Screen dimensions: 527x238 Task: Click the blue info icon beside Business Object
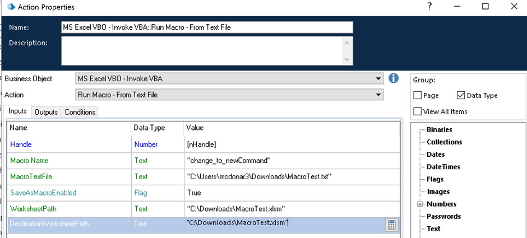pos(394,78)
